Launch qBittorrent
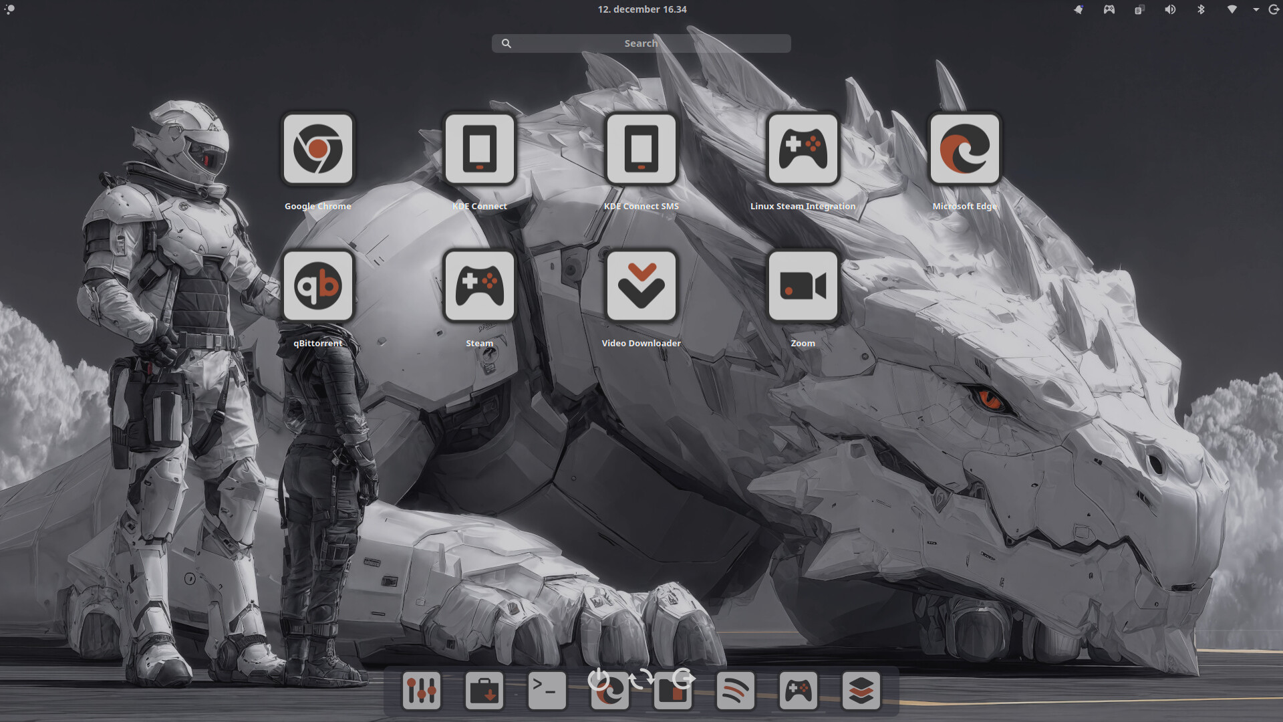Image resolution: width=1283 pixels, height=722 pixels. tap(318, 286)
